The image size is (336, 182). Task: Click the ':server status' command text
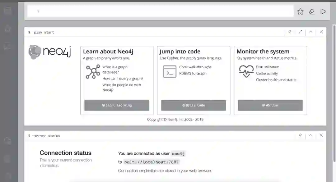(46, 136)
